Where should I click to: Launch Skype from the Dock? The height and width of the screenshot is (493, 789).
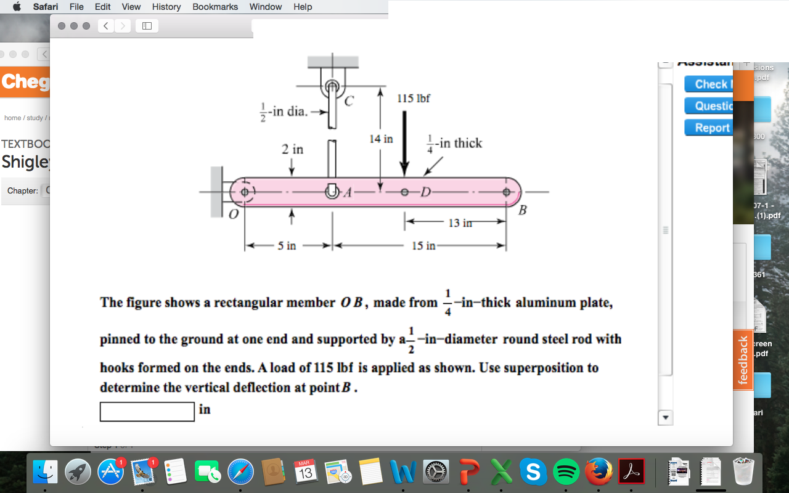534,471
